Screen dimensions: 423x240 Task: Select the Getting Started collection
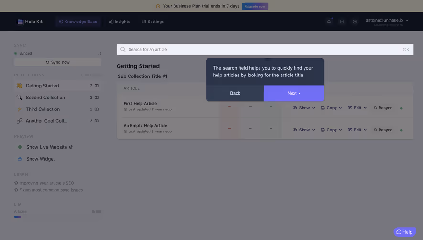click(58, 86)
